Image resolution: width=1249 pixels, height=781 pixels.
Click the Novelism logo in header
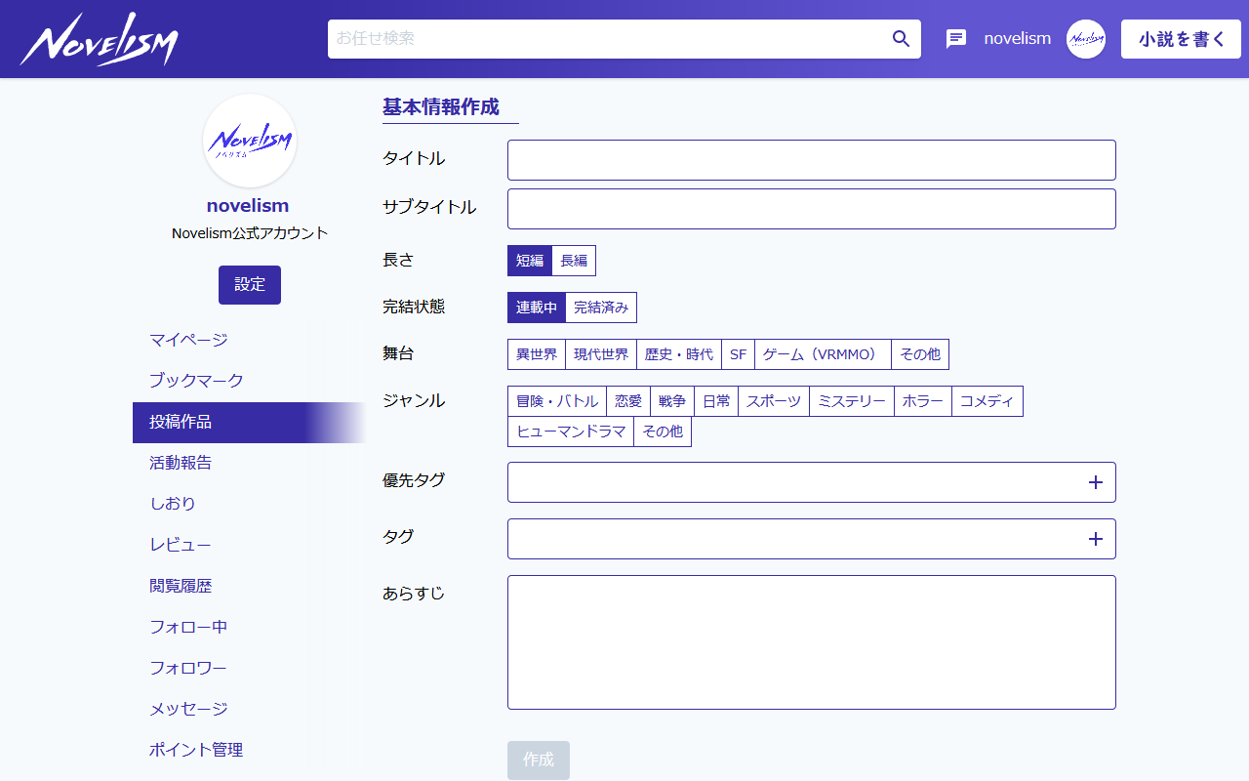99,41
